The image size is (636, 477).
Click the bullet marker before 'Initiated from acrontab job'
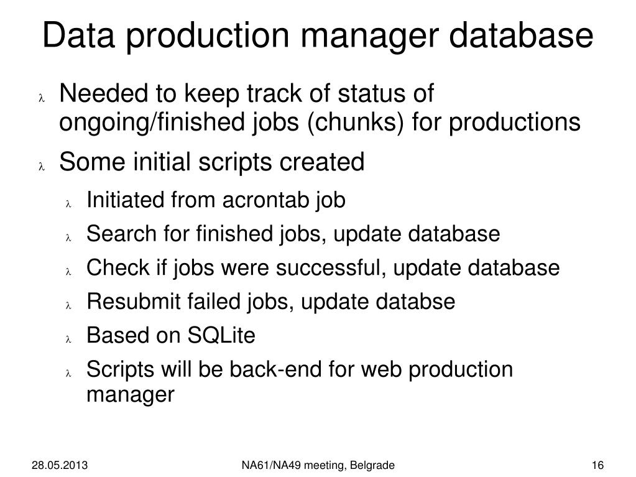coord(68,204)
